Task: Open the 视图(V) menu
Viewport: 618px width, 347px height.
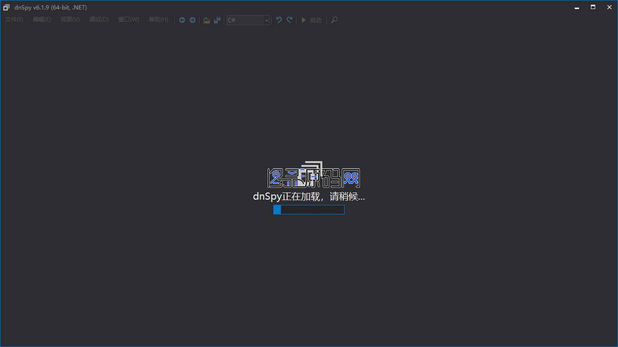Action: tap(70, 19)
